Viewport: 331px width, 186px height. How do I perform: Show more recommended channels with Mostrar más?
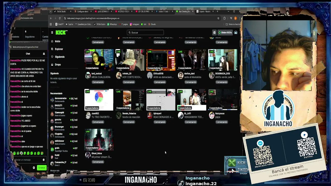pyautogui.click(x=55, y=171)
